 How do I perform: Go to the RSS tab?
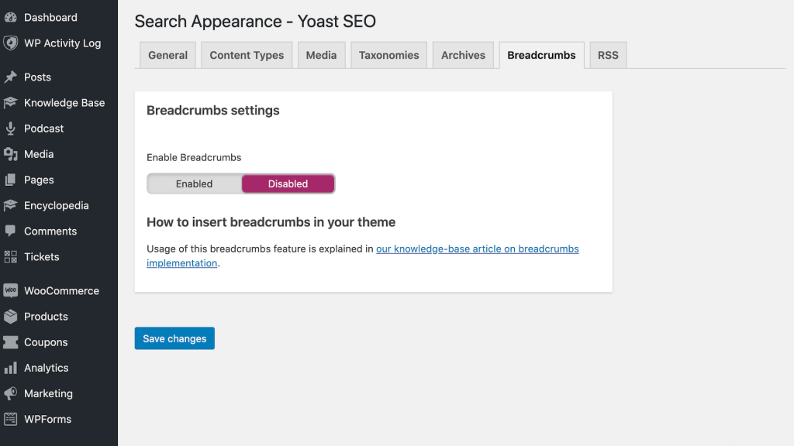[x=608, y=55]
